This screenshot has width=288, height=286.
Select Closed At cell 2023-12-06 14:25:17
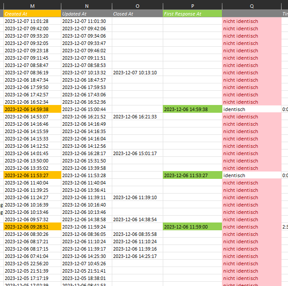click(x=137, y=257)
